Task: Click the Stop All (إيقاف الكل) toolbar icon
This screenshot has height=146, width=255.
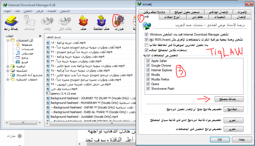Action: click(65, 21)
